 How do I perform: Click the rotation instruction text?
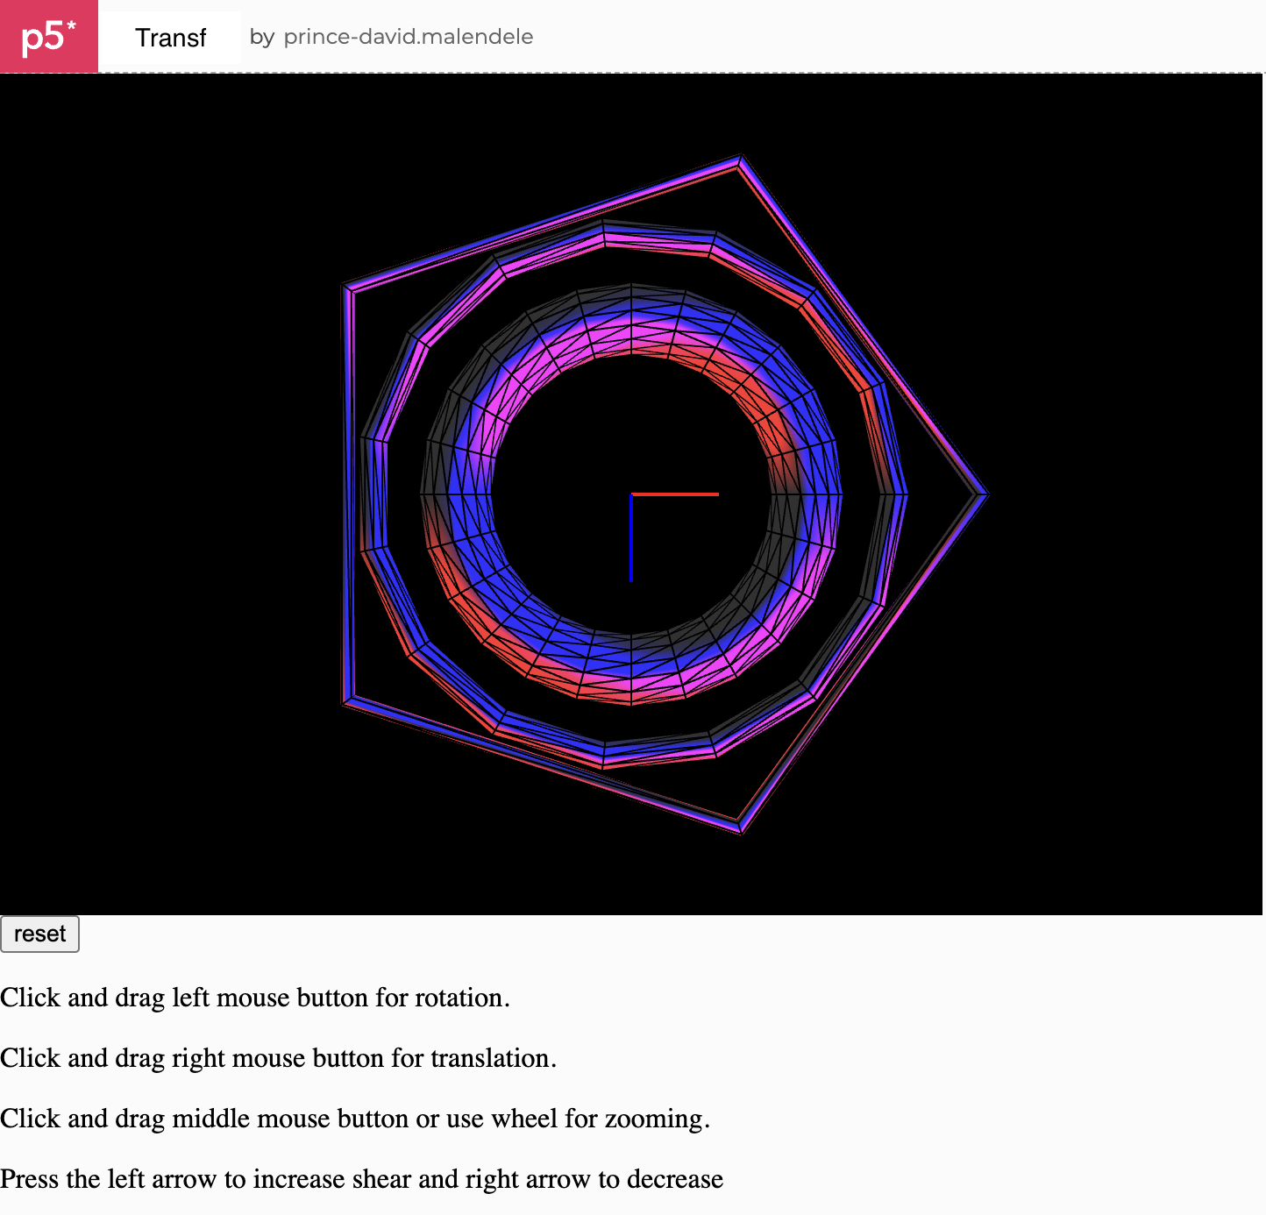[255, 998]
